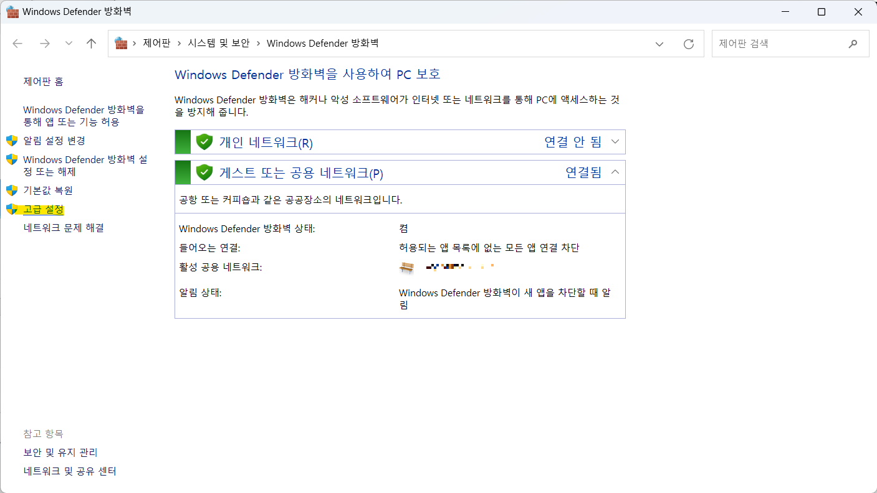Open 방화벽을 통해 앱 또는 기능 허용
Viewport: 877px width, 493px height.
84,116
